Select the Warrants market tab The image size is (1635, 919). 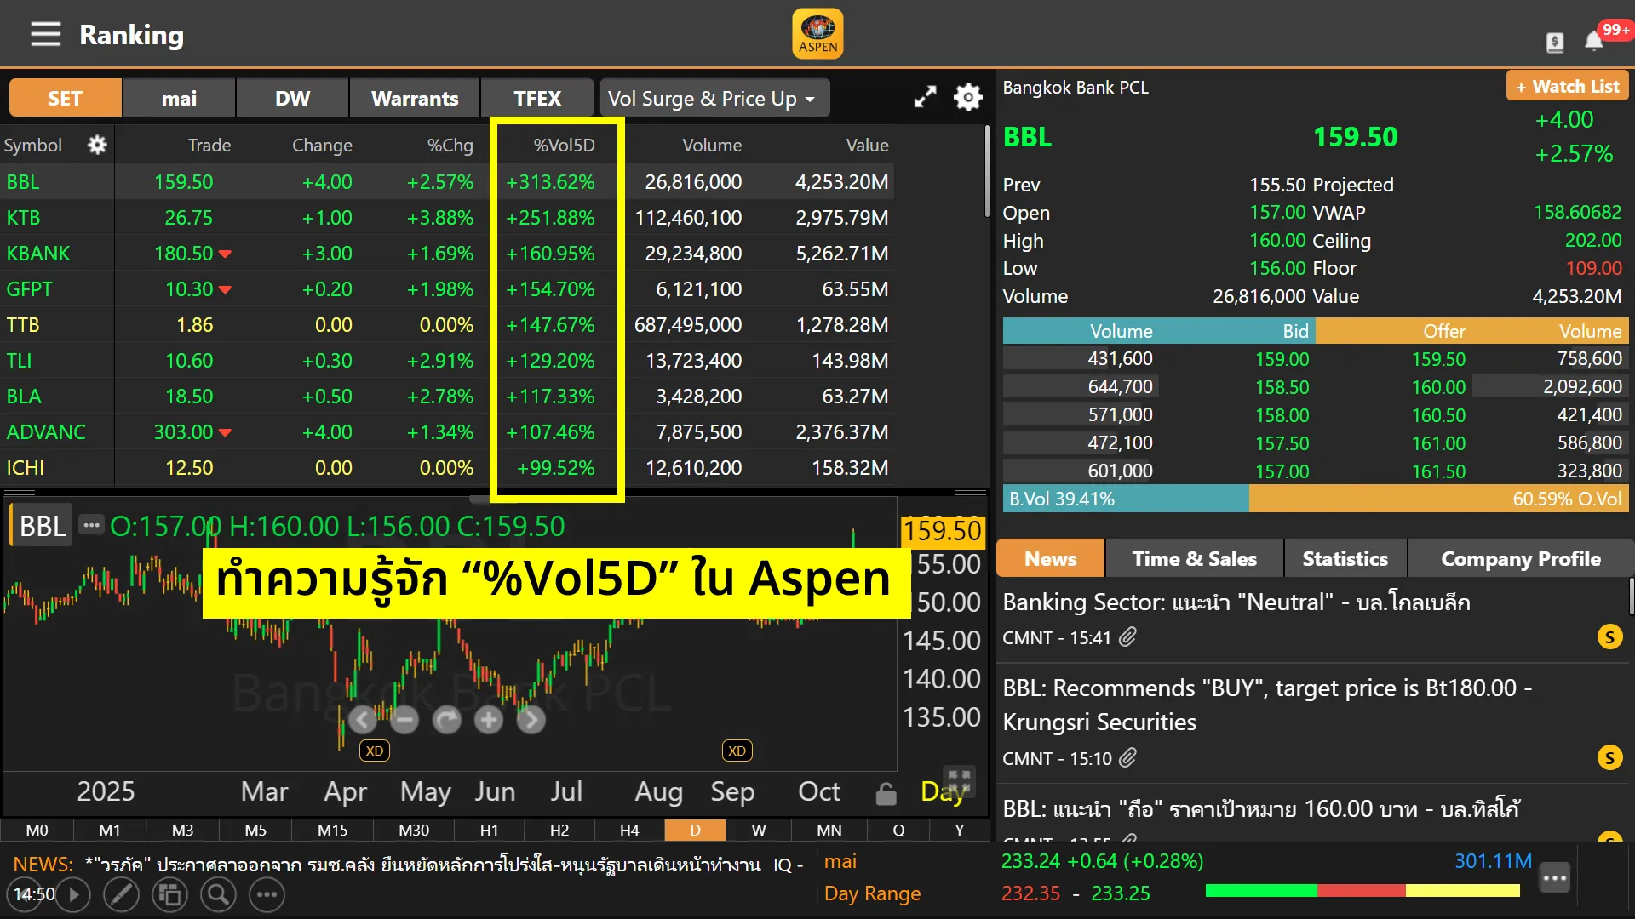point(415,99)
